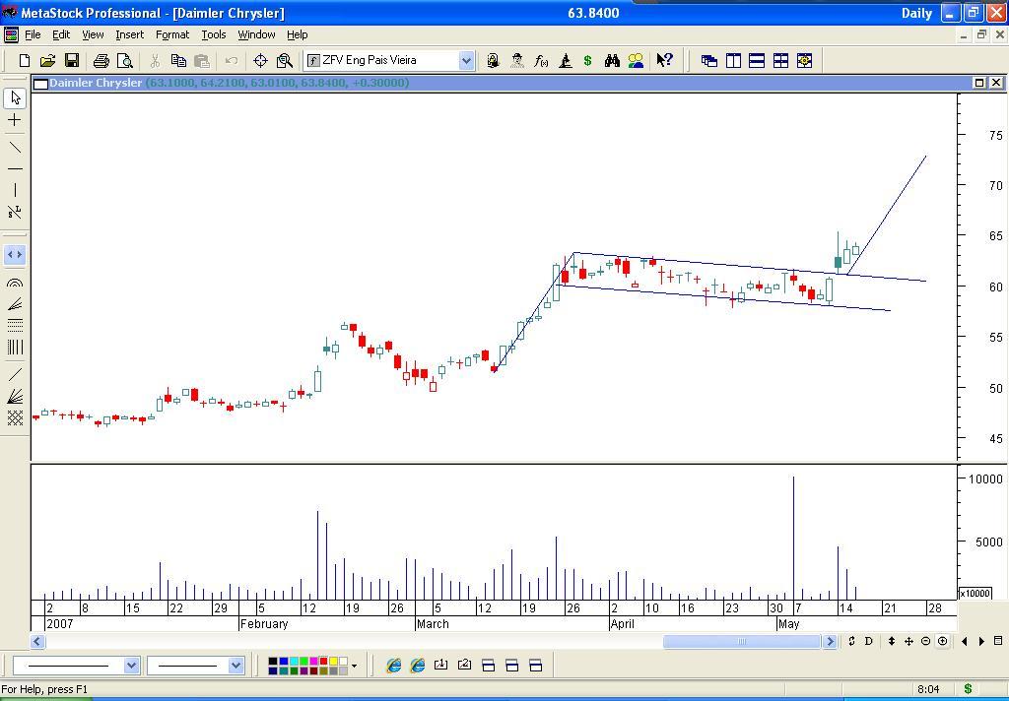
Task: Click the green dollar sign toolbar icon
Action: 587,60
